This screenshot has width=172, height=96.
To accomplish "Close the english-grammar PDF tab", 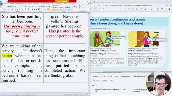I will (x=113, y=2).
